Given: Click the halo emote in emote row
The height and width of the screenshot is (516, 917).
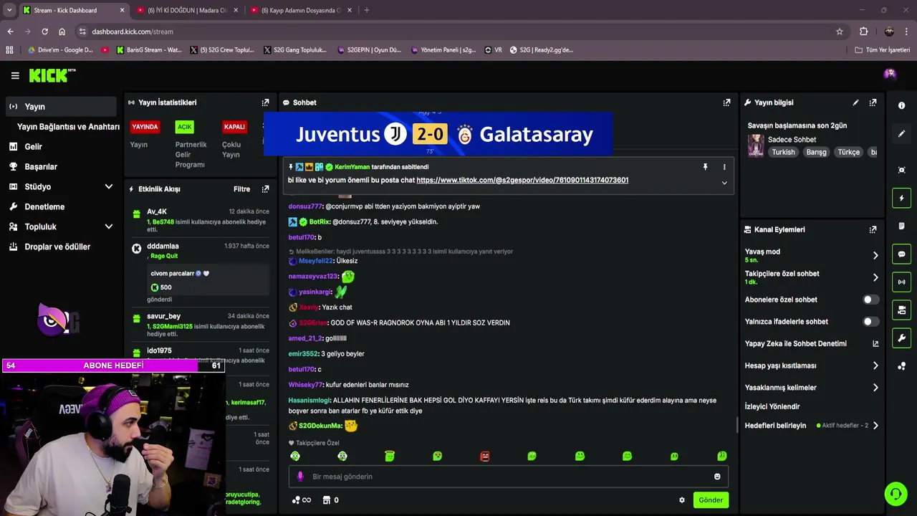Looking at the screenshot, I should pos(390,457).
